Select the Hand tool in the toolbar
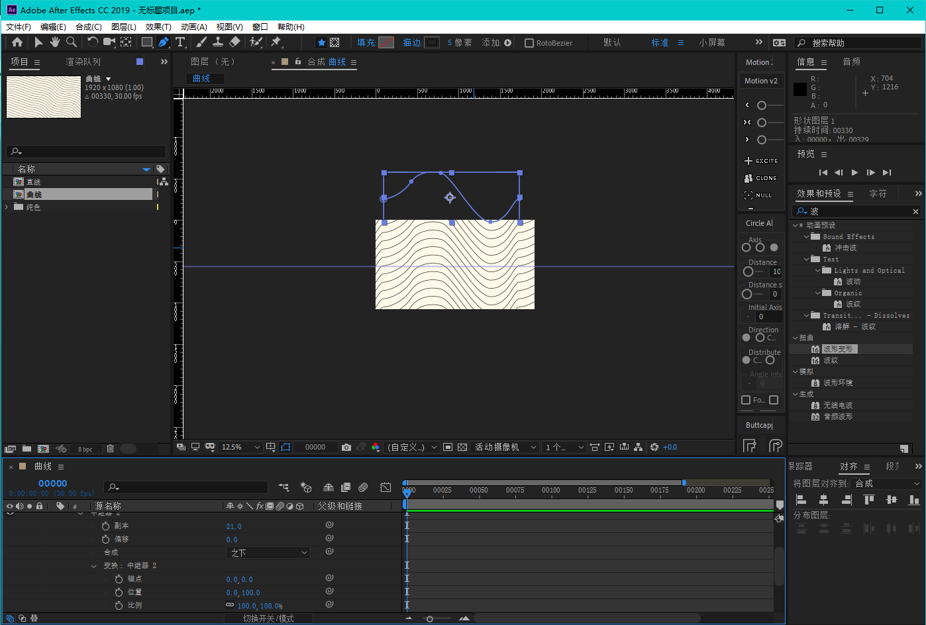 pos(54,42)
